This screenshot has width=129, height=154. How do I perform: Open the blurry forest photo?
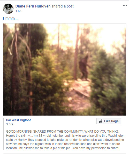(65, 69)
